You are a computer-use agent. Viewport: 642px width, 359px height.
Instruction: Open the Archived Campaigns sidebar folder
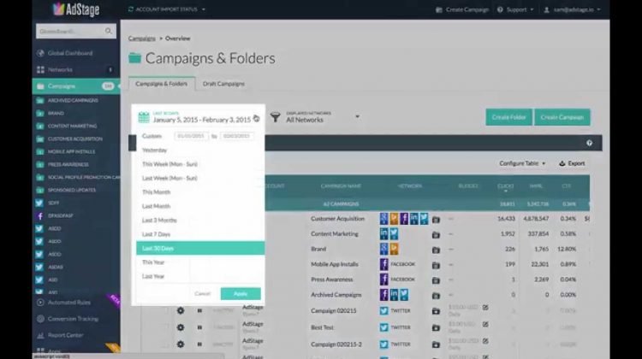[x=73, y=100]
